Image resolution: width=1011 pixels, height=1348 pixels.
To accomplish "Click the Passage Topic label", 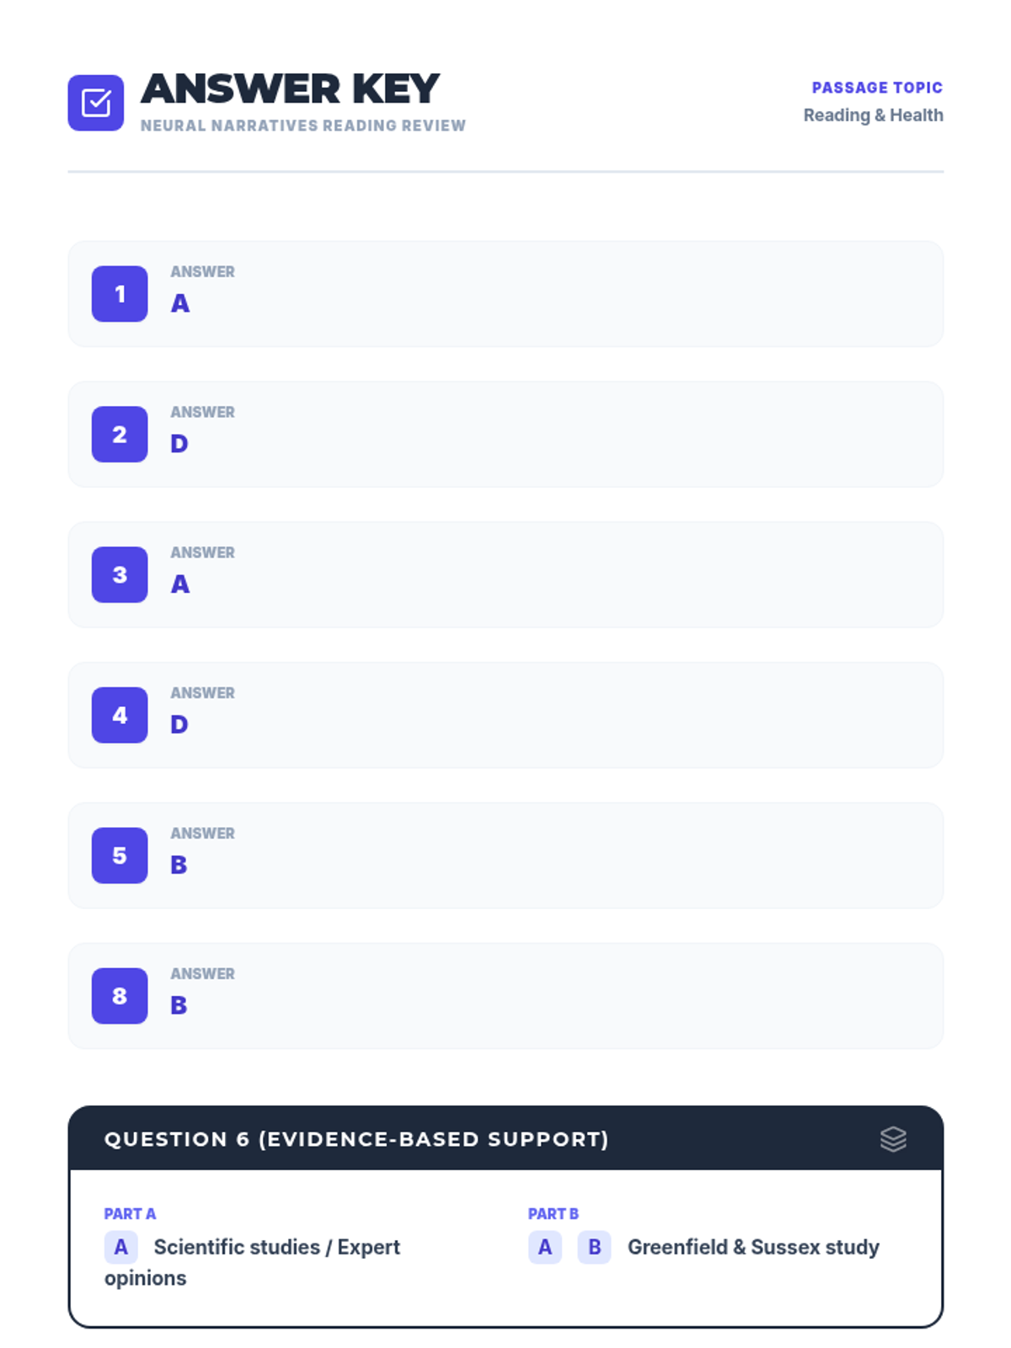I will point(876,88).
